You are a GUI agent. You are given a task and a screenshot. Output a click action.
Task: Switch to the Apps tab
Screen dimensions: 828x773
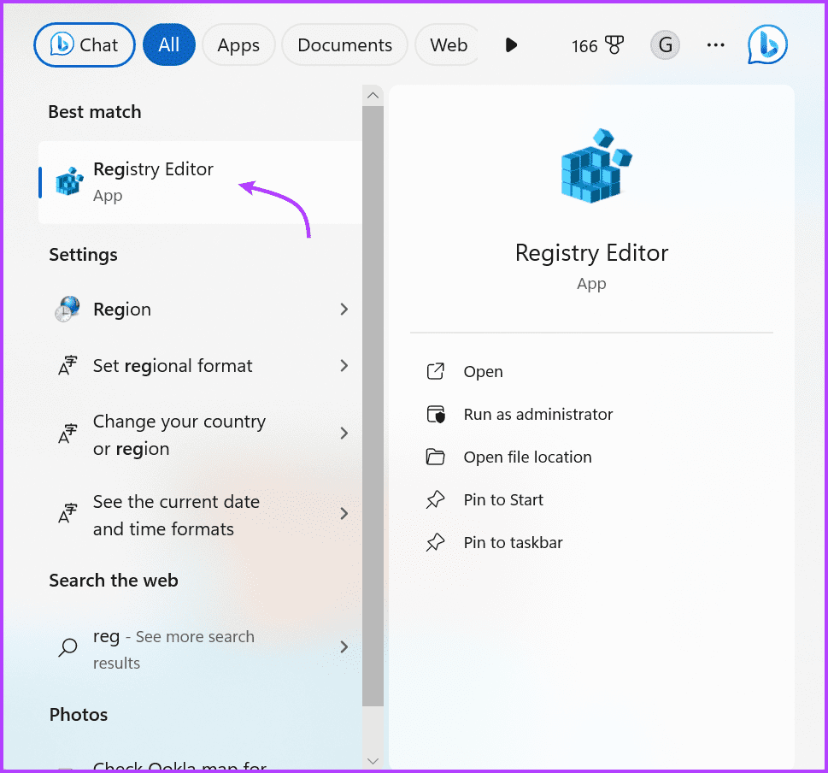click(238, 44)
